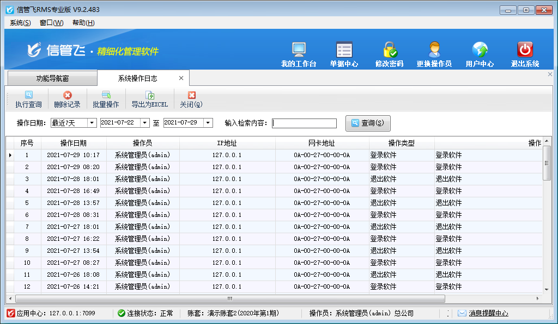
Task: Click the horizontal scrollbar thumb
Action: [230, 298]
